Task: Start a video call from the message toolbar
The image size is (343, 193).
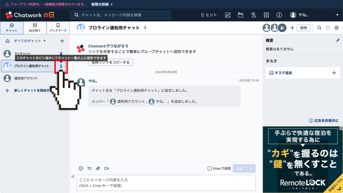Action: [106, 168]
